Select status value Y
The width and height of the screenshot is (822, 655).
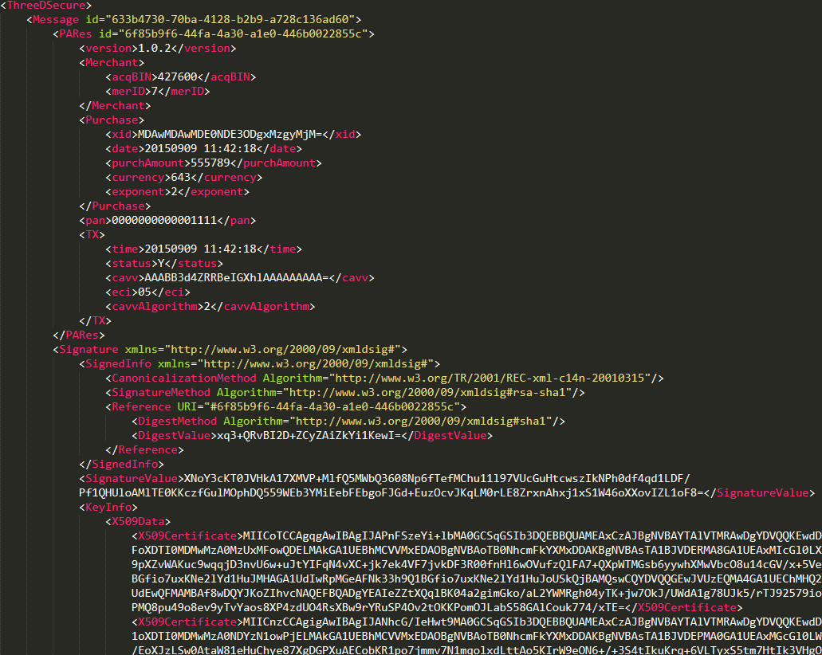pos(162,264)
